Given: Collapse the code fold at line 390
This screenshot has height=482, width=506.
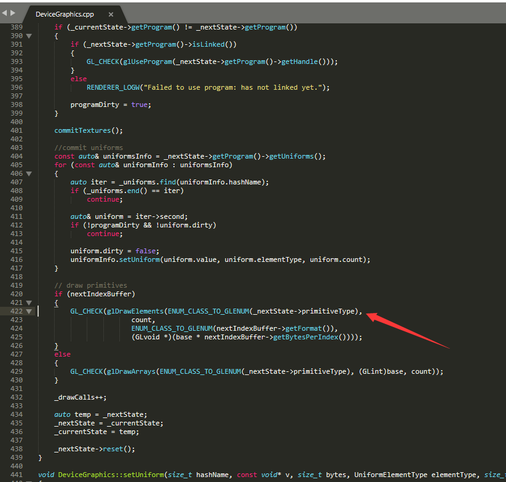Looking at the screenshot, I should (29, 36).
